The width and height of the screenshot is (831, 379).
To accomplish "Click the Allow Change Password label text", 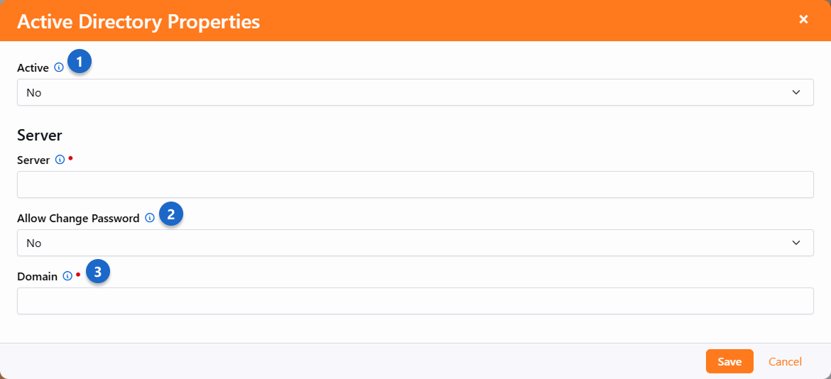I will tap(78, 219).
